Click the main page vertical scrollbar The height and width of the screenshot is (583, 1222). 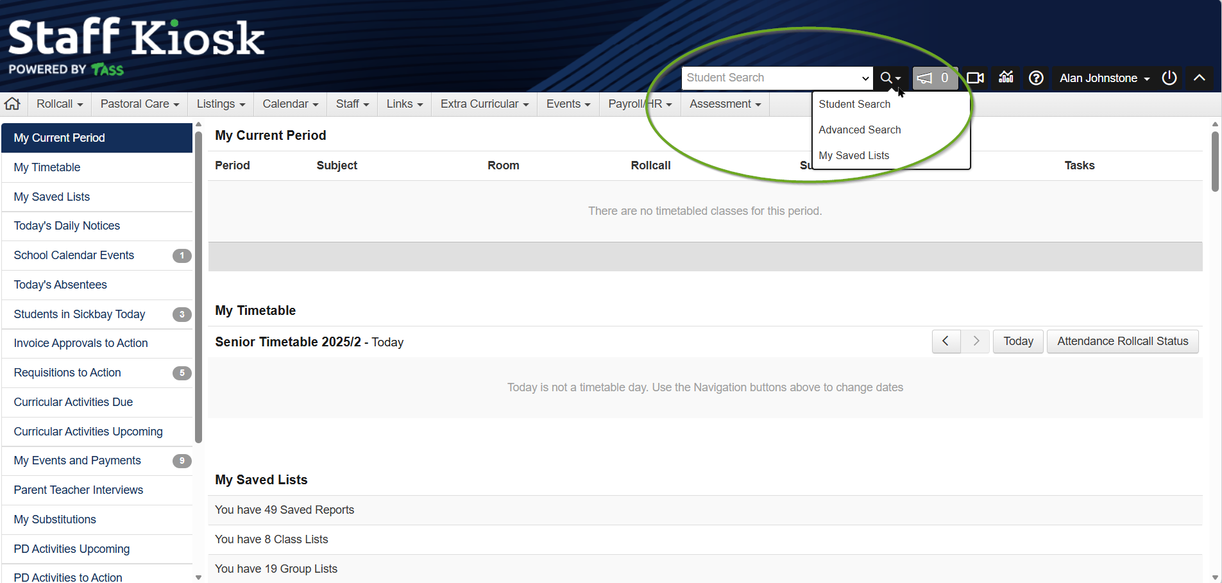pyautogui.click(x=1215, y=162)
